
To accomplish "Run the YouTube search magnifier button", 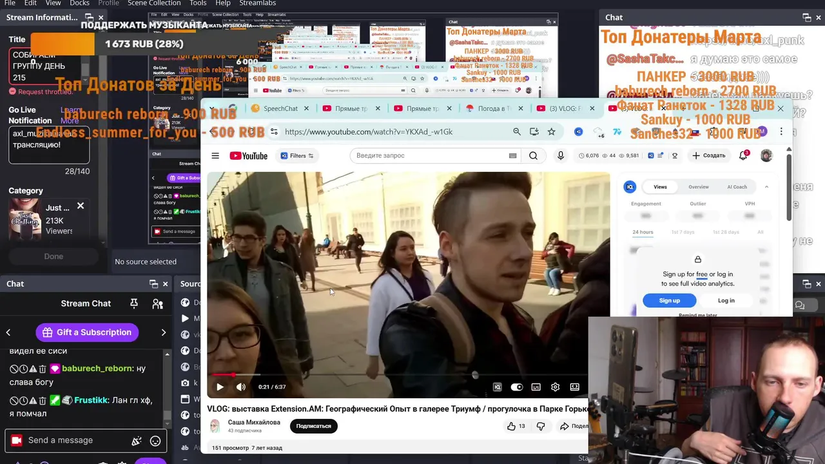I will (533, 155).
